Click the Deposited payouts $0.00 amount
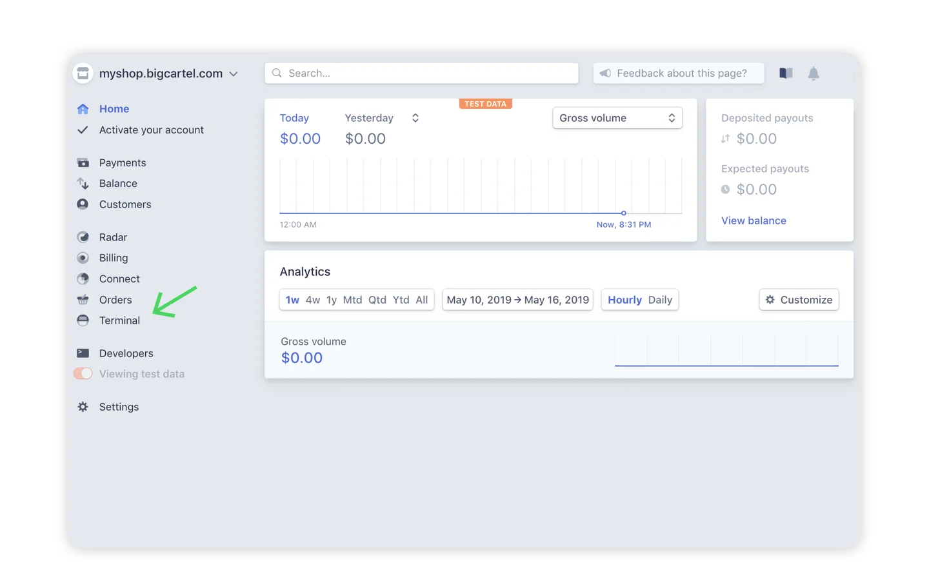This screenshot has width=929, height=588. tap(756, 139)
